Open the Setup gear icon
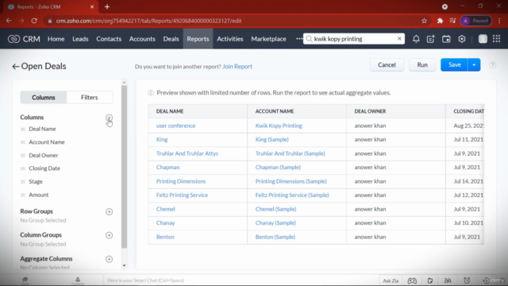The image size is (508, 286). point(462,39)
